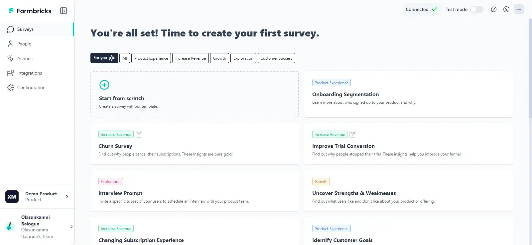Expand the Demo Product switcher

point(66,197)
